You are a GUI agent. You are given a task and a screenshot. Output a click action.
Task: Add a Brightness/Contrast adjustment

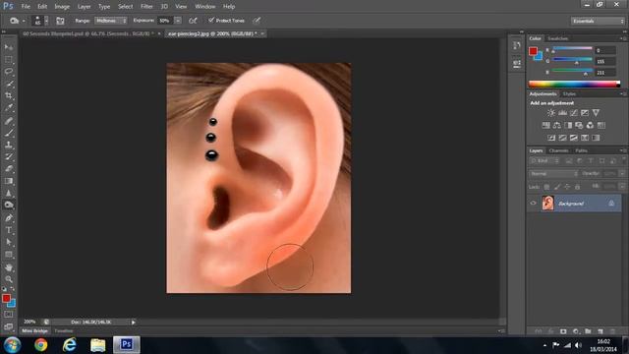click(x=551, y=113)
